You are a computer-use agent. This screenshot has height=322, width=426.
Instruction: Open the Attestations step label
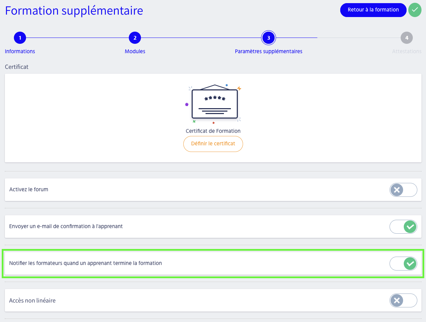coord(407,51)
